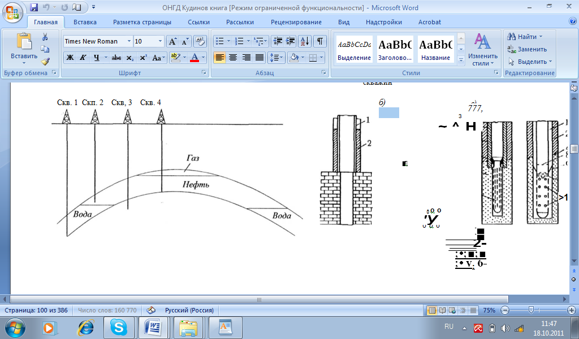Increase indent with the indent icon
Image resolution: width=579 pixels, height=339 pixels.
point(291,41)
